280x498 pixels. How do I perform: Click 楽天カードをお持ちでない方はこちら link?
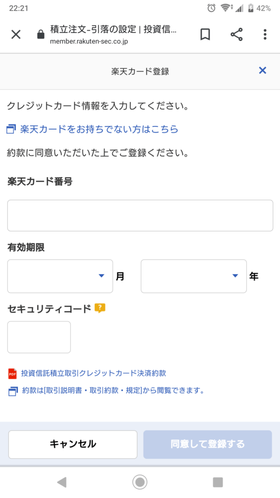(99, 129)
